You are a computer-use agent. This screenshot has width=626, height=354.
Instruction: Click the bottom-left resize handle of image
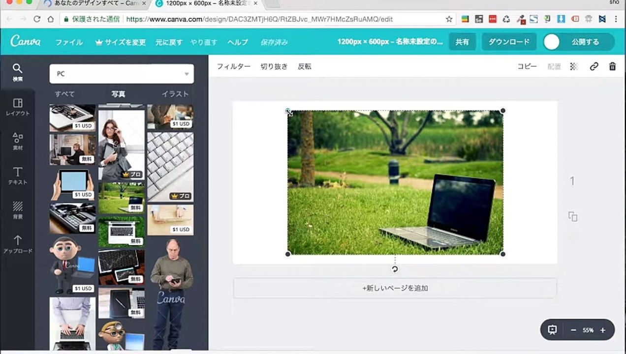pos(288,254)
